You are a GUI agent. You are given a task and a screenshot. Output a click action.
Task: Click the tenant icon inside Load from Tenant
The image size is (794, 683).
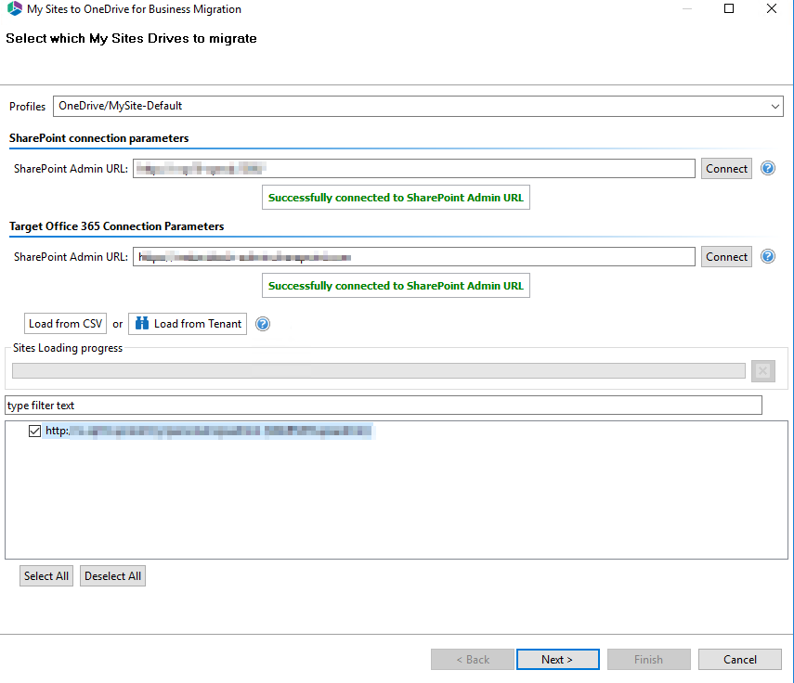click(139, 323)
